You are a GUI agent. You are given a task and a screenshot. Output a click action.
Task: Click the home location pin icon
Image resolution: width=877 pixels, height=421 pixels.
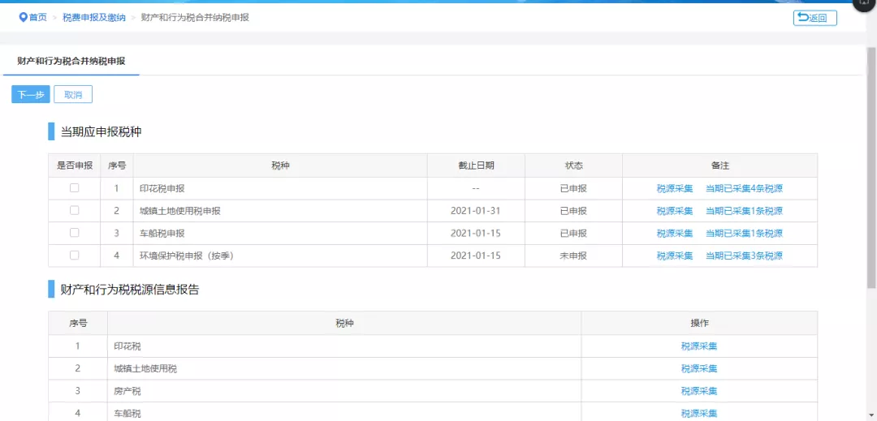coord(24,17)
